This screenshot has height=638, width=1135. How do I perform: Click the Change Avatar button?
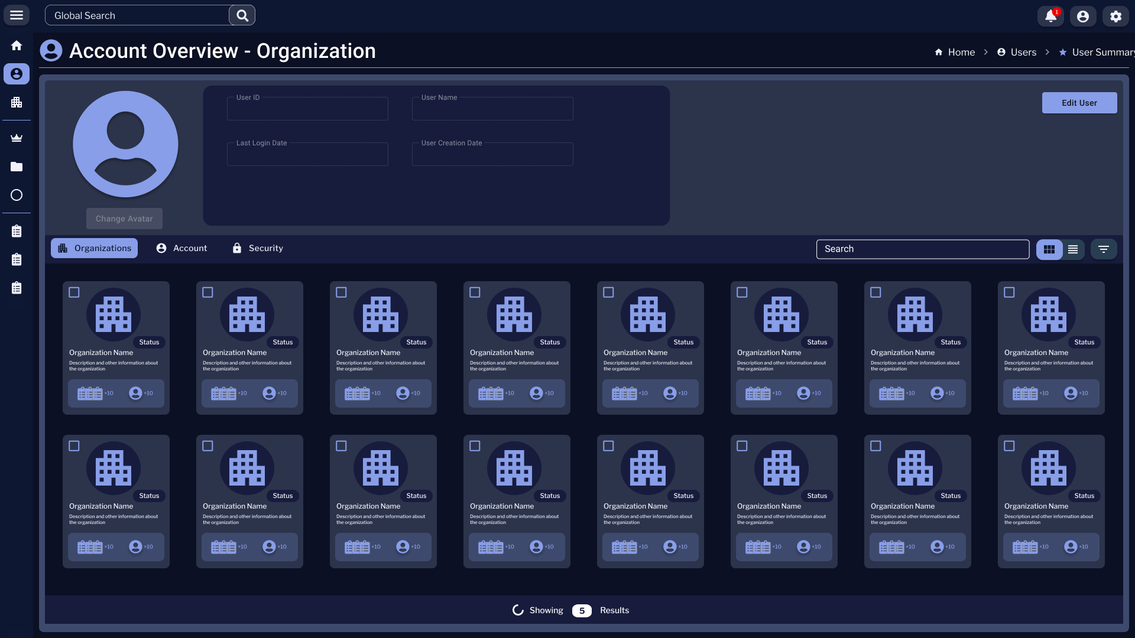[124, 219]
